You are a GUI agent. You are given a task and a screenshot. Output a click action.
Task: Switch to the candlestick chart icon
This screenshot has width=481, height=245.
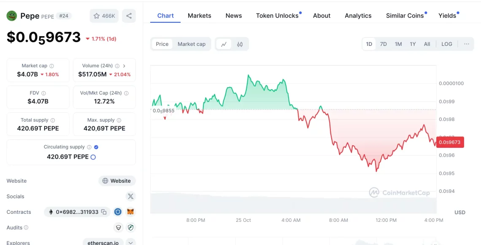(240, 44)
